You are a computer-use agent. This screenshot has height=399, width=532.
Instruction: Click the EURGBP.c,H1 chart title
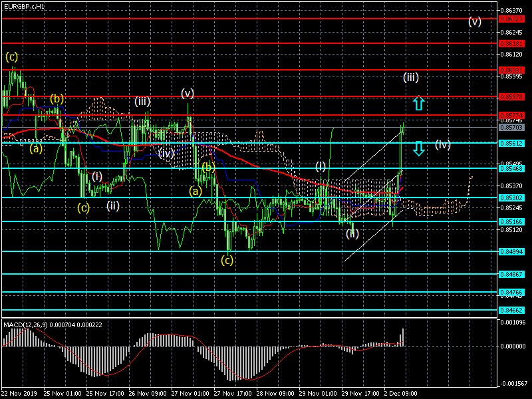[25, 6]
